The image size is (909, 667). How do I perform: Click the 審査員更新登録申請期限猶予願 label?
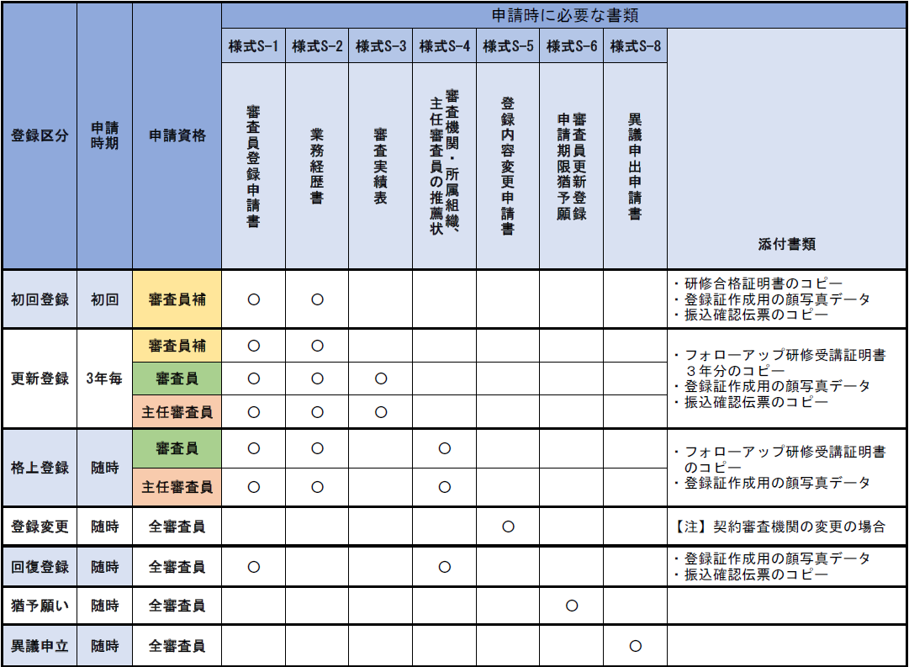coord(572,167)
